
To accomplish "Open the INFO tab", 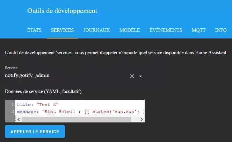I will [x=221, y=30].
